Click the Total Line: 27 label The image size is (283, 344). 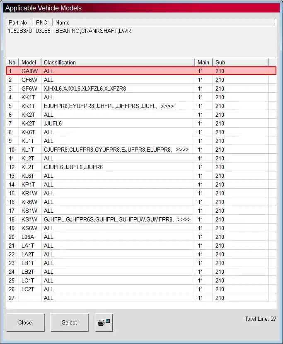[x=261, y=319]
